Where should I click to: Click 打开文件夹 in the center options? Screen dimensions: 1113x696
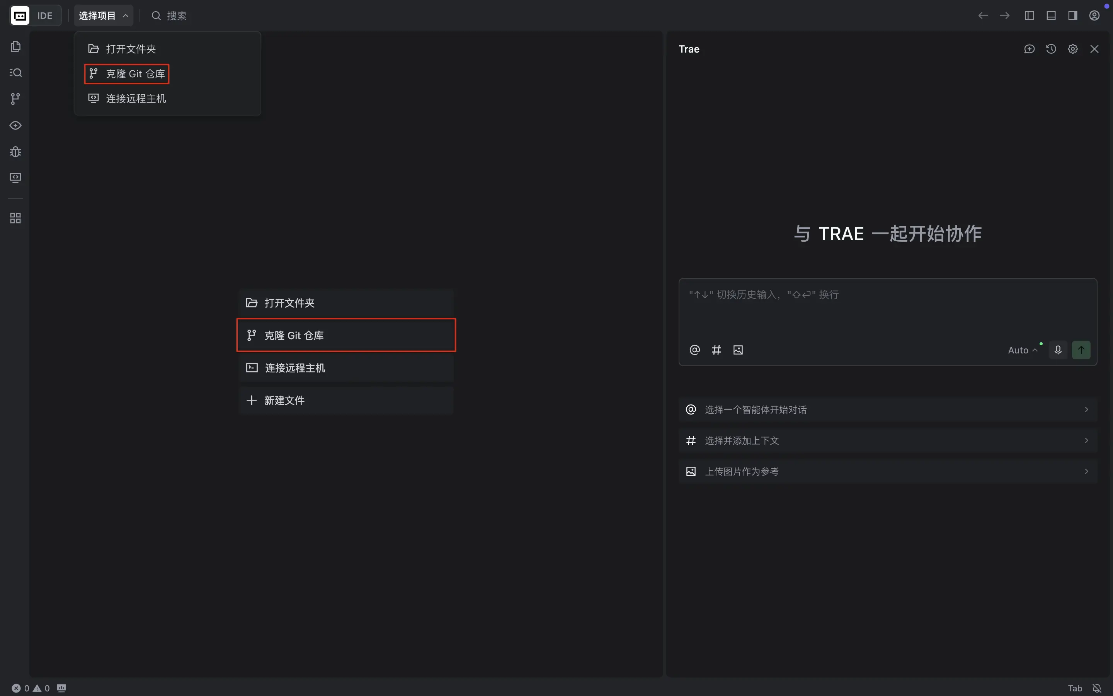tap(346, 302)
